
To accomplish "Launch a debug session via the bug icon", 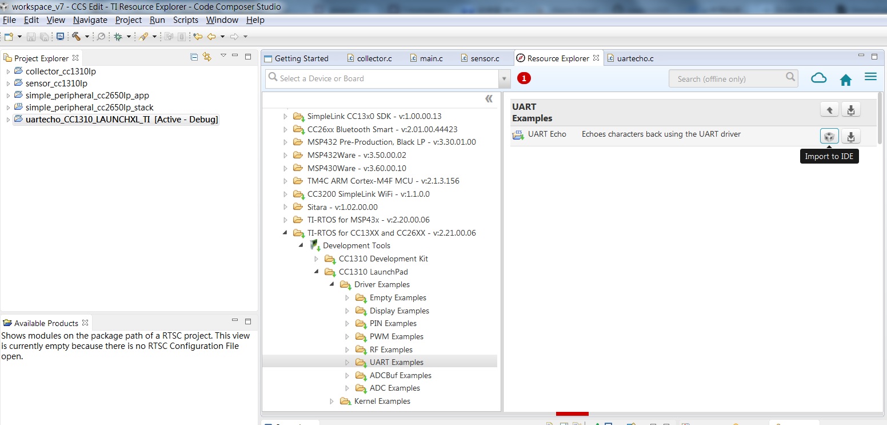I will 118,36.
